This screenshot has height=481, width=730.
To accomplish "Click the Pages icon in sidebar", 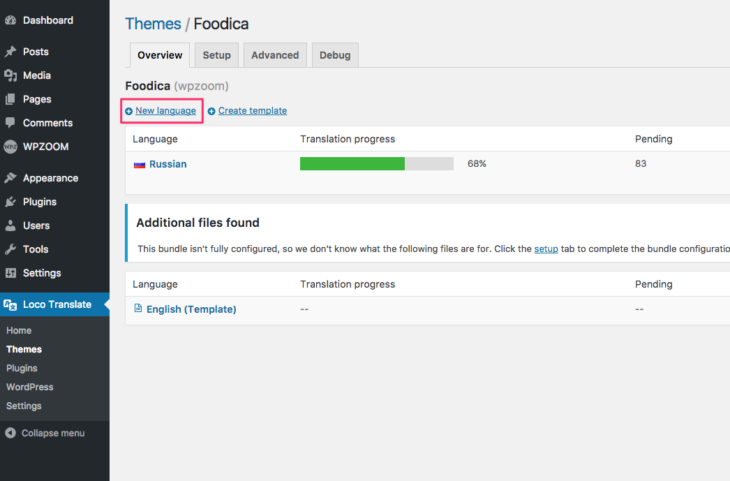I will (x=10, y=99).
